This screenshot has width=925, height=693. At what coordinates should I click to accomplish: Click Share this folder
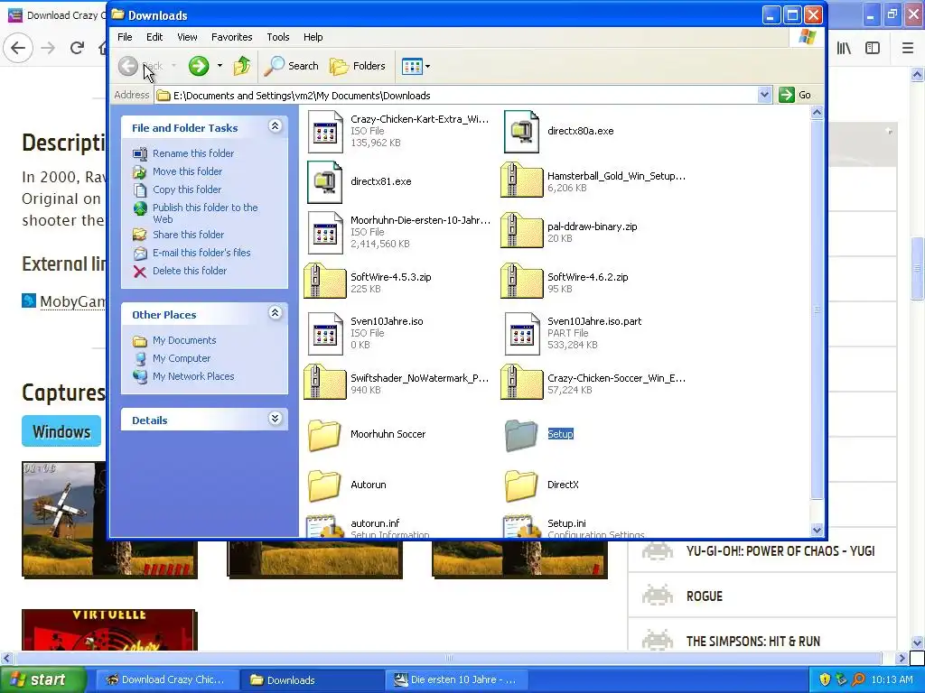pyautogui.click(x=188, y=235)
